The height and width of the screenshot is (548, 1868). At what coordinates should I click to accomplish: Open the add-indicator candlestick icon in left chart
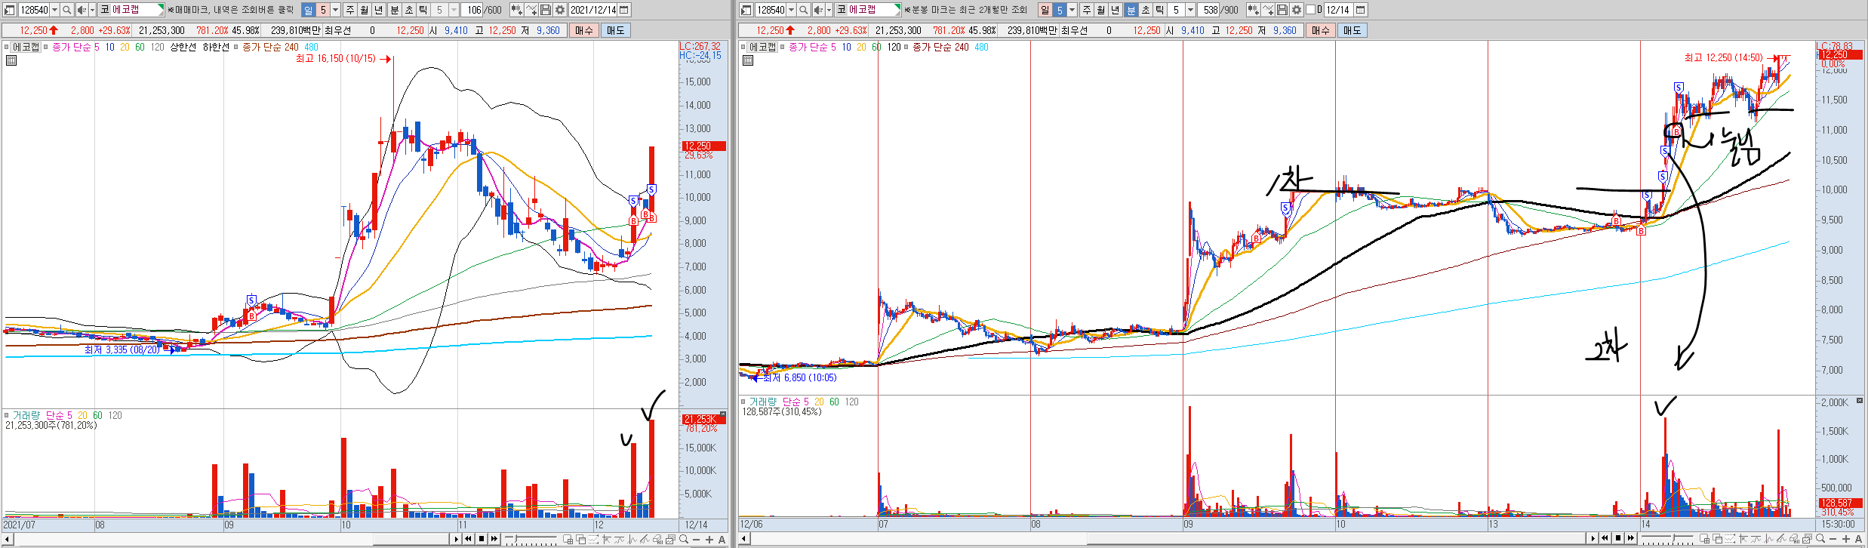[x=517, y=10]
